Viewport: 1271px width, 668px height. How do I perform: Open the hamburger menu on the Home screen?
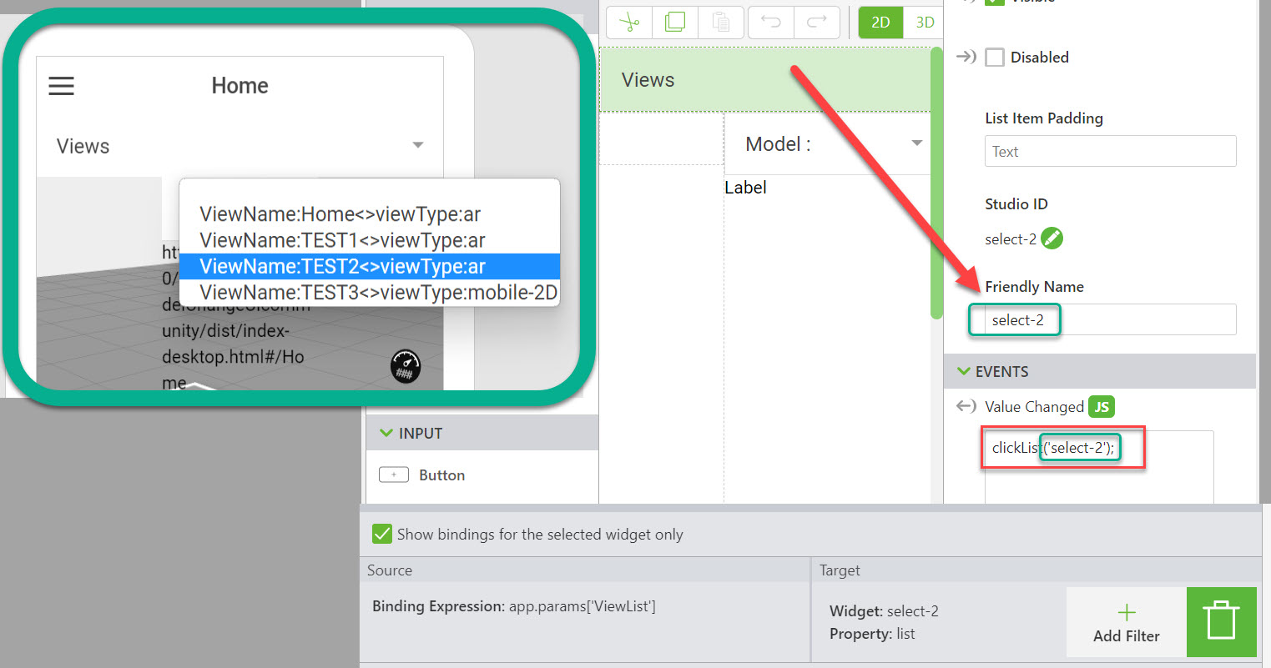[61, 85]
